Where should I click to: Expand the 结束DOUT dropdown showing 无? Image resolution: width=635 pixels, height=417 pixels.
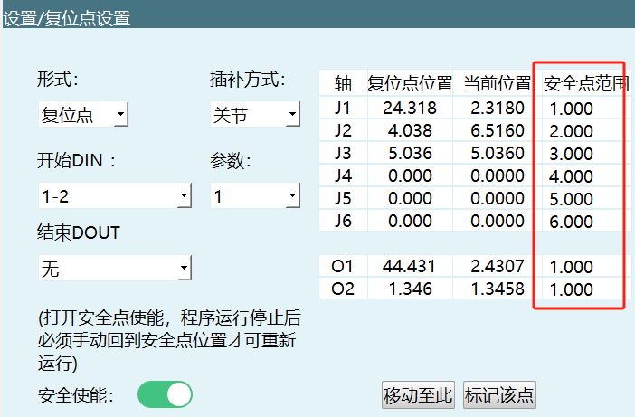pos(115,268)
